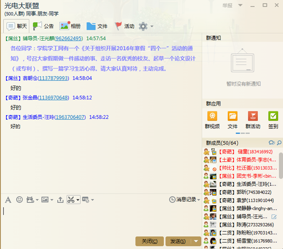Screen dimensions: 283x249
Task: Select the scissors screenshot tool
Action: point(71,200)
